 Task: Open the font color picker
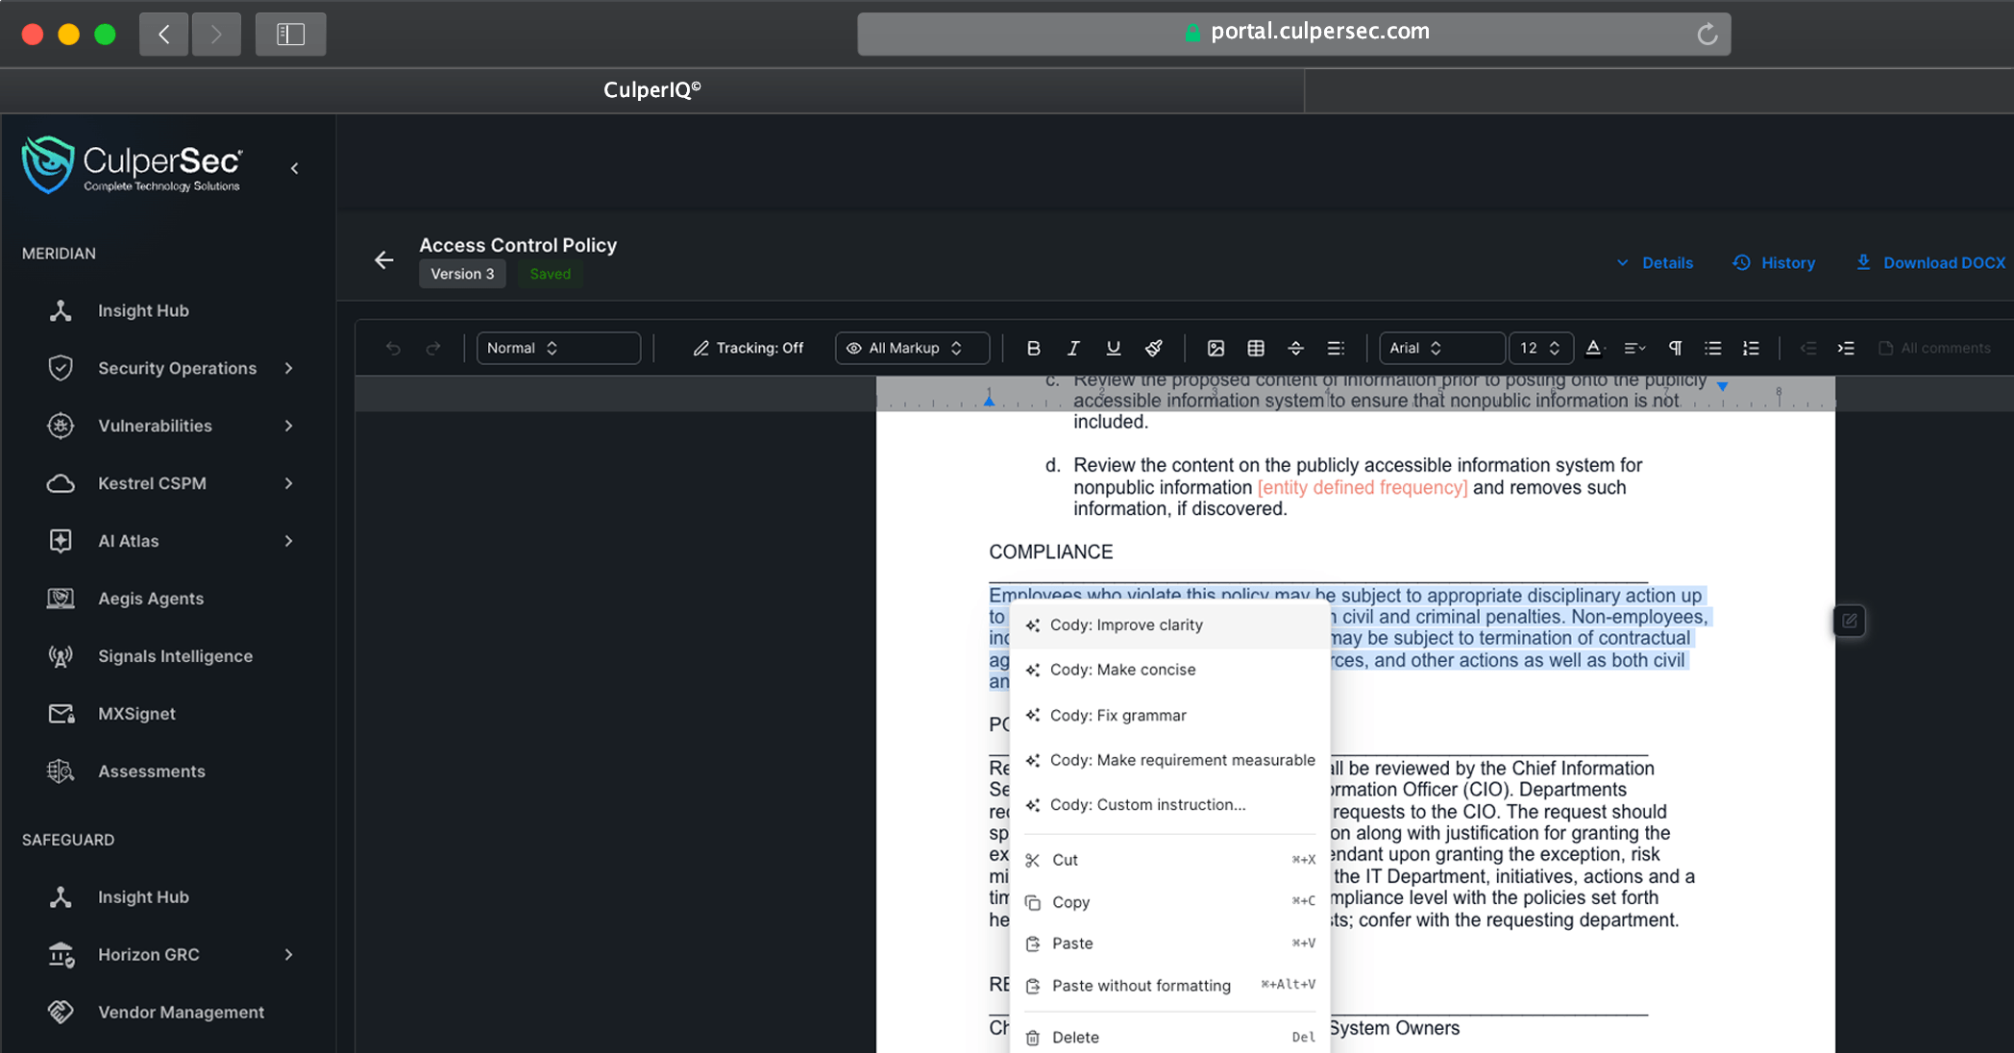click(x=1594, y=348)
